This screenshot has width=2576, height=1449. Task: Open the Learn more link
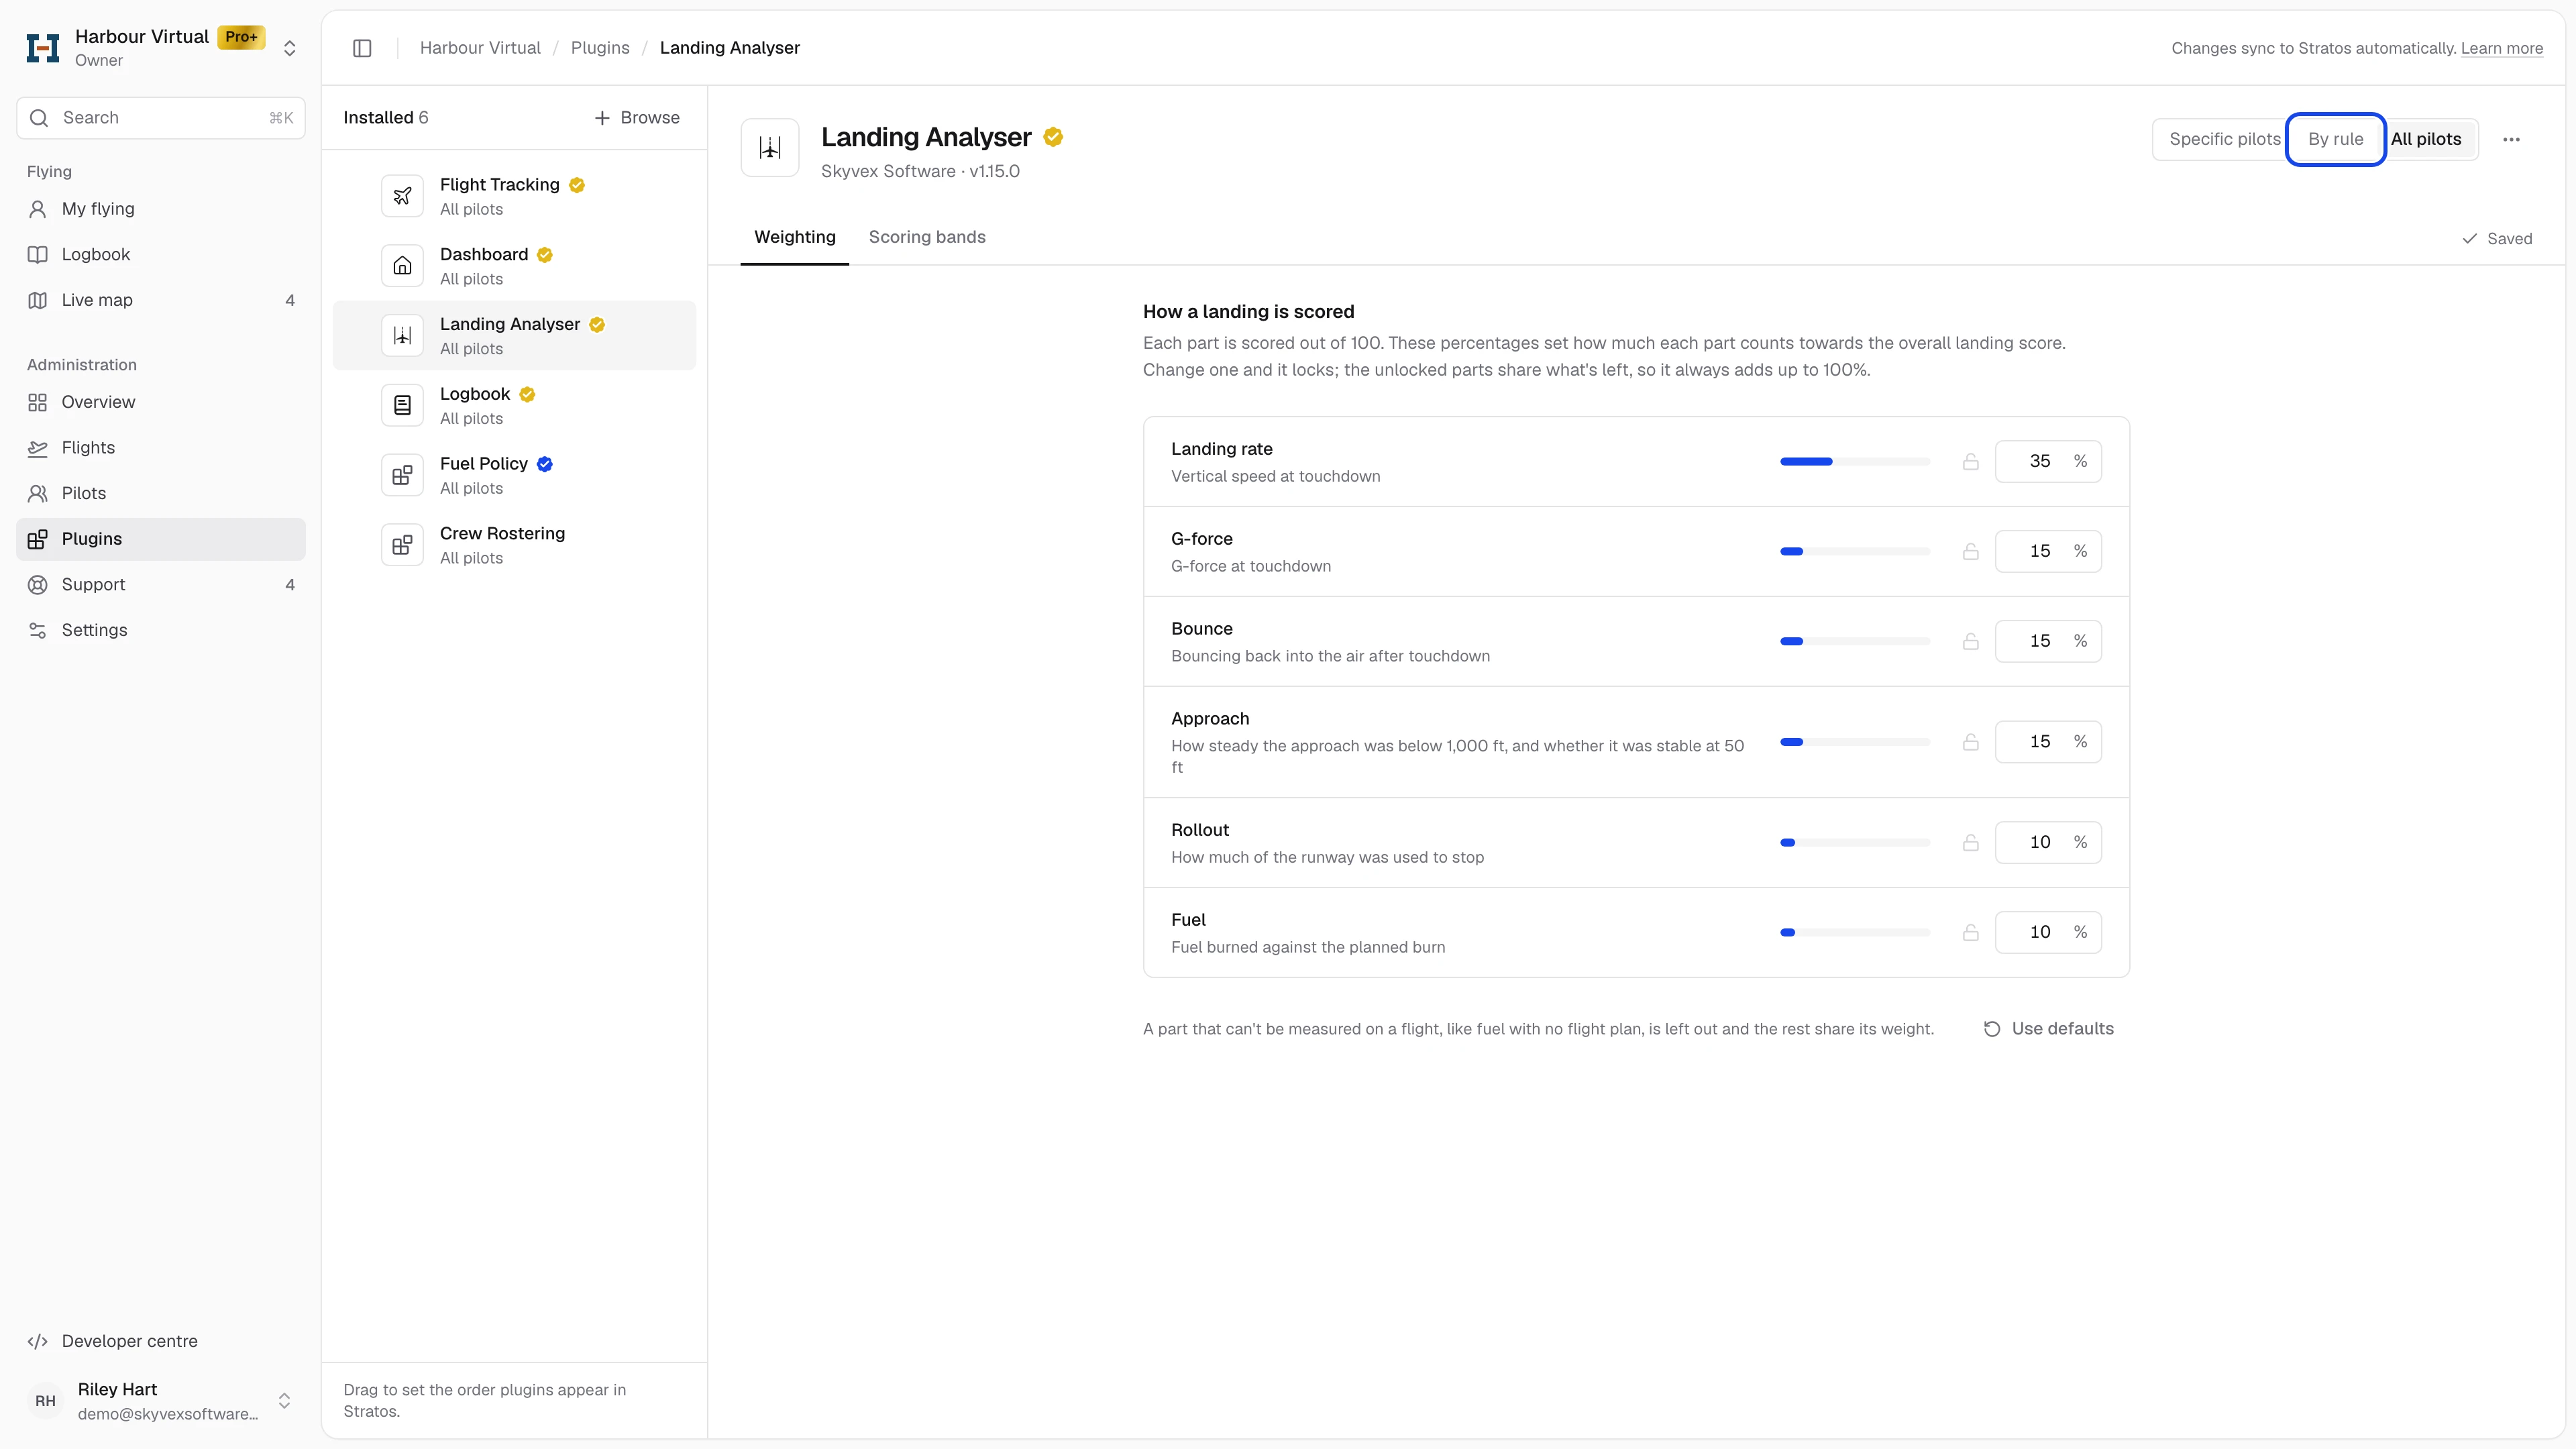point(2501,48)
